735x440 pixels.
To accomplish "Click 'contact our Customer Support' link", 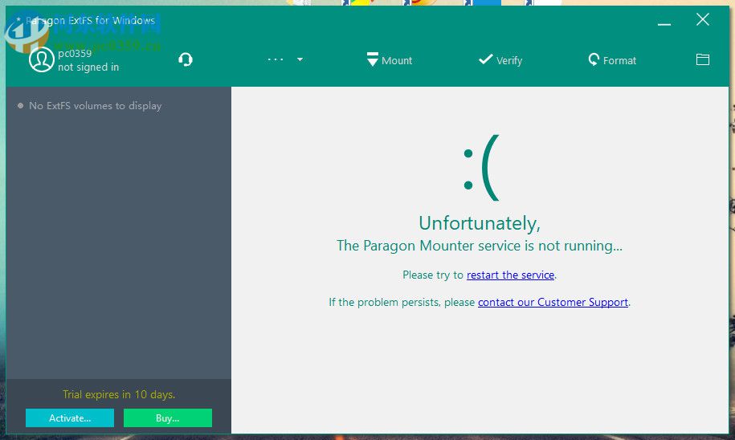I will [x=553, y=302].
